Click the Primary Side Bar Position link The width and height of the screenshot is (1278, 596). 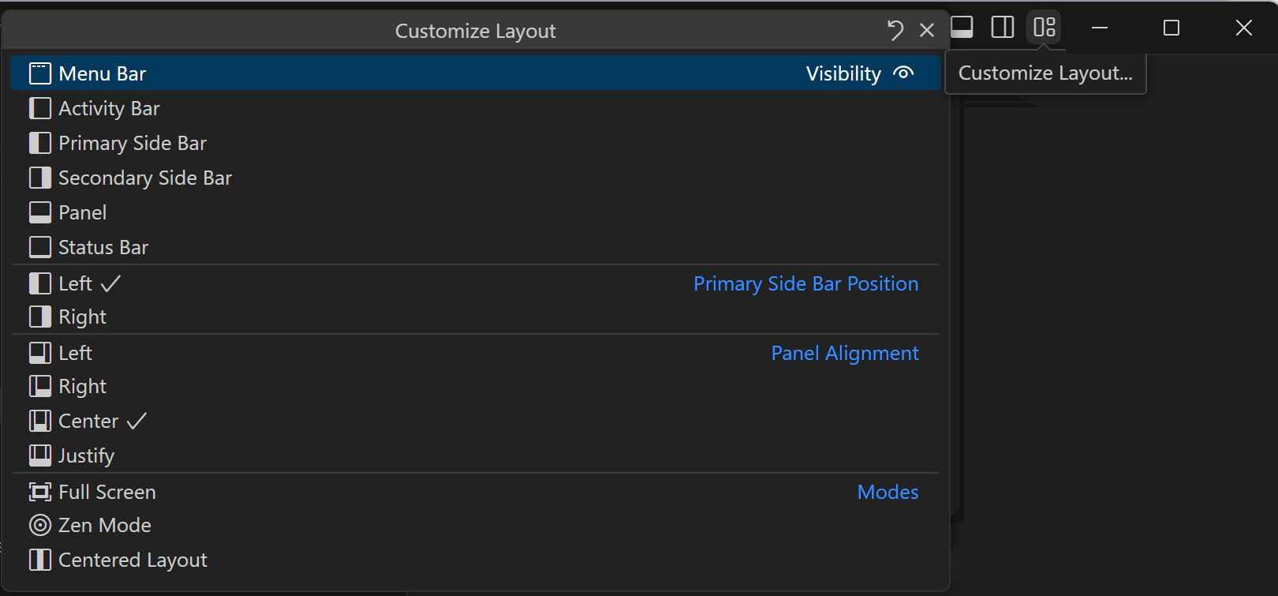click(x=805, y=283)
